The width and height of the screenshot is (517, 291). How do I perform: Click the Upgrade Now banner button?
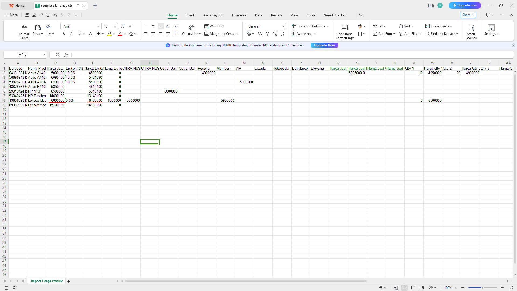(324, 45)
